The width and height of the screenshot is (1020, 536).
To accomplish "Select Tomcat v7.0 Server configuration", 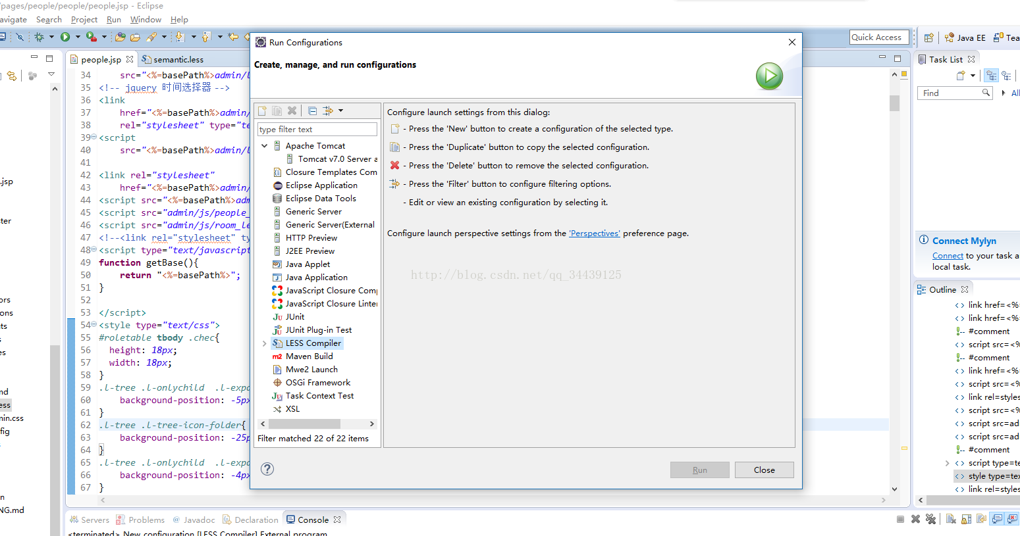I will (332, 159).
